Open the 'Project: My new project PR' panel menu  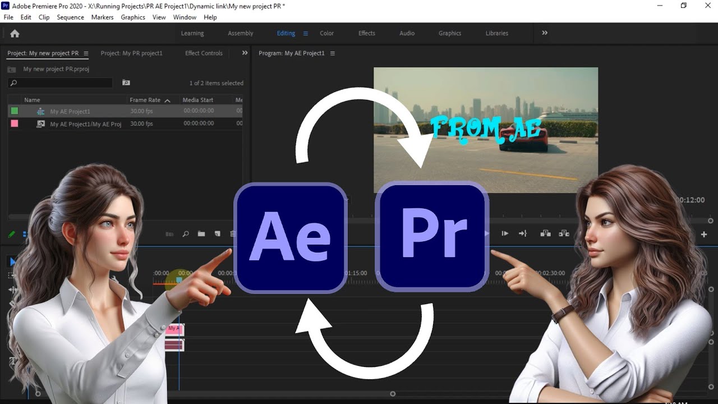pyautogui.click(x=86, y=53)
